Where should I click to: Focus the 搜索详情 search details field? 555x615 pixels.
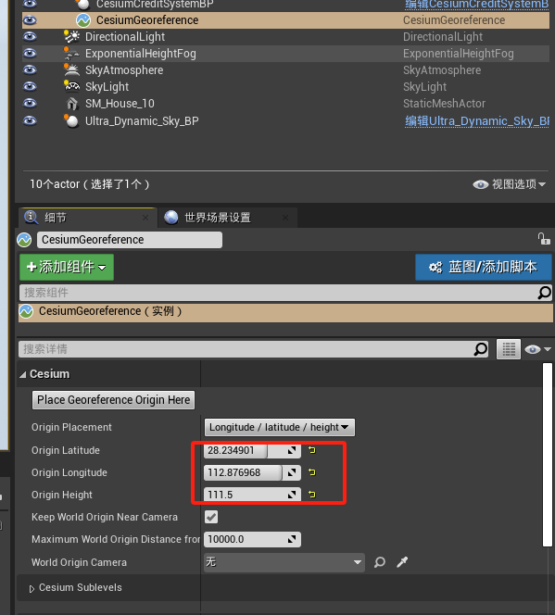246,349
